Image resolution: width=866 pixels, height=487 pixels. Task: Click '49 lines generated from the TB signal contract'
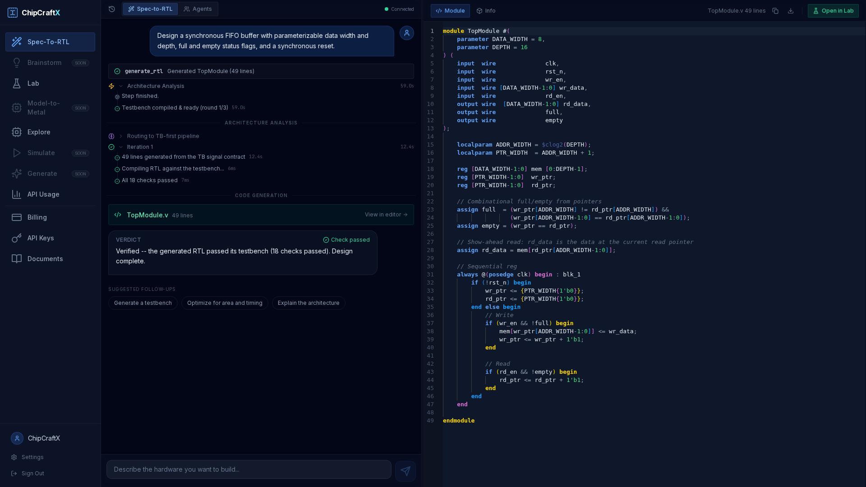point(184,157)
